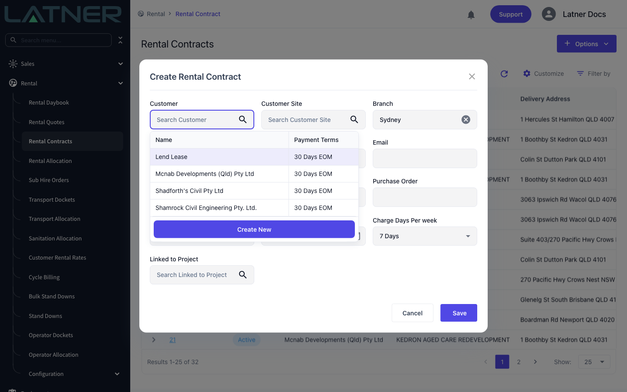Click the Latner logo
Image resolution: width=627 pixels, height=392 pixels.
pos(64,14)
